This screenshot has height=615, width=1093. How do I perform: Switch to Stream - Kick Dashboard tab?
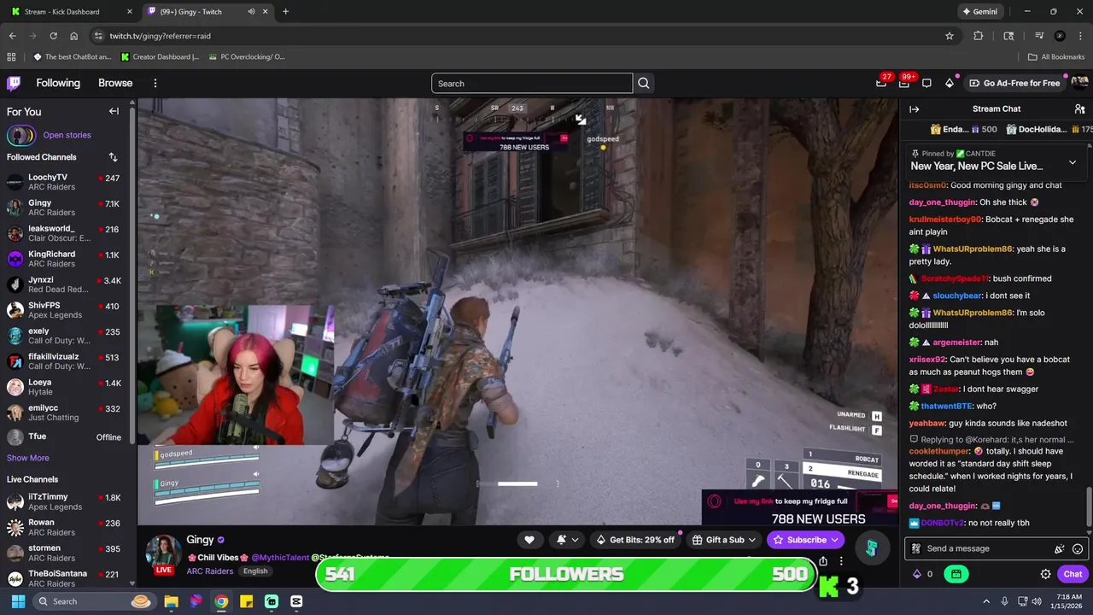(x=72, y=12)
